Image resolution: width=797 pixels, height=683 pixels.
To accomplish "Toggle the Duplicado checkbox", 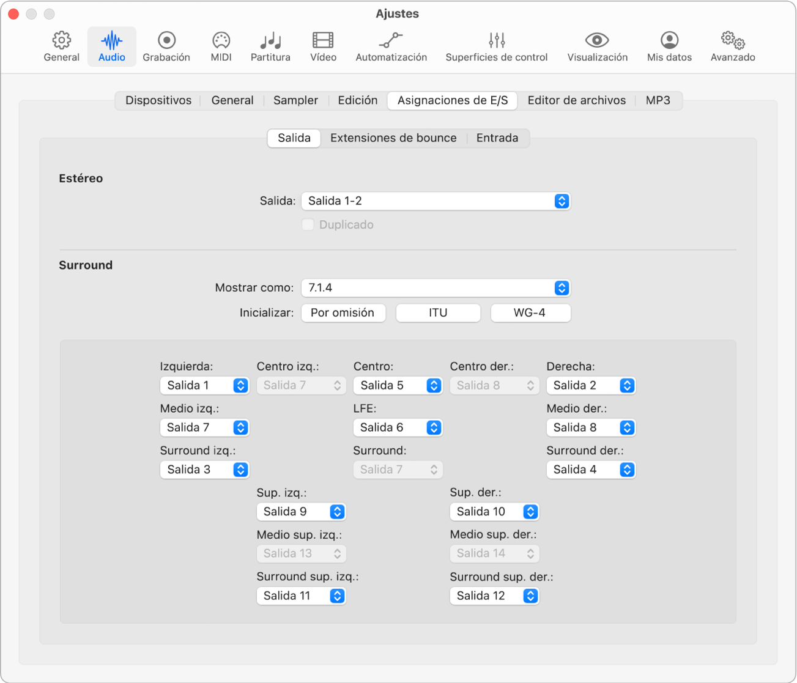I will coord(308,224).
